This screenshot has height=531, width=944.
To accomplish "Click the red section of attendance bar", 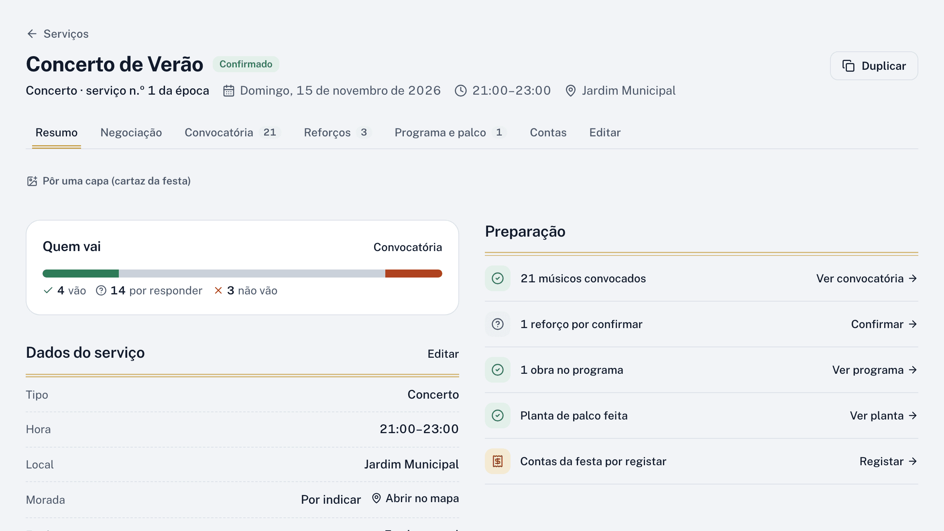I will [x=413, y=274].
